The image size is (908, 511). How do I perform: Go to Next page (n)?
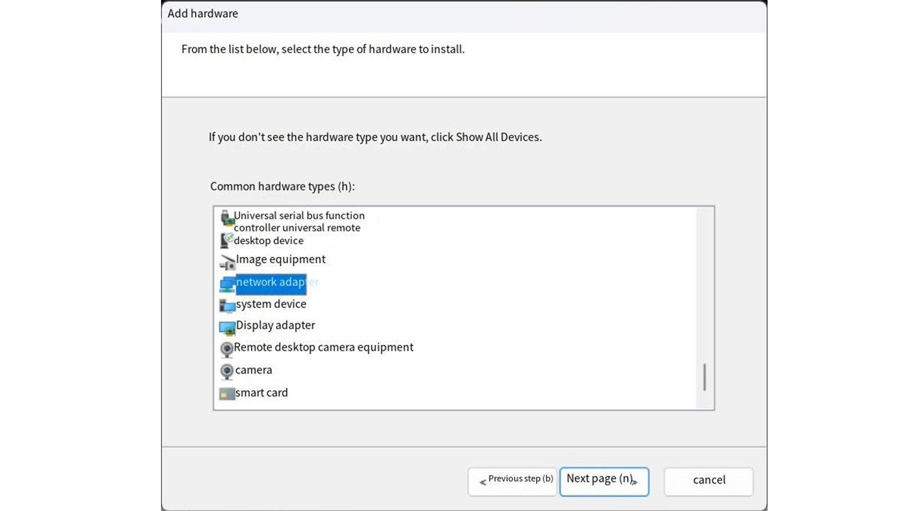604,479
